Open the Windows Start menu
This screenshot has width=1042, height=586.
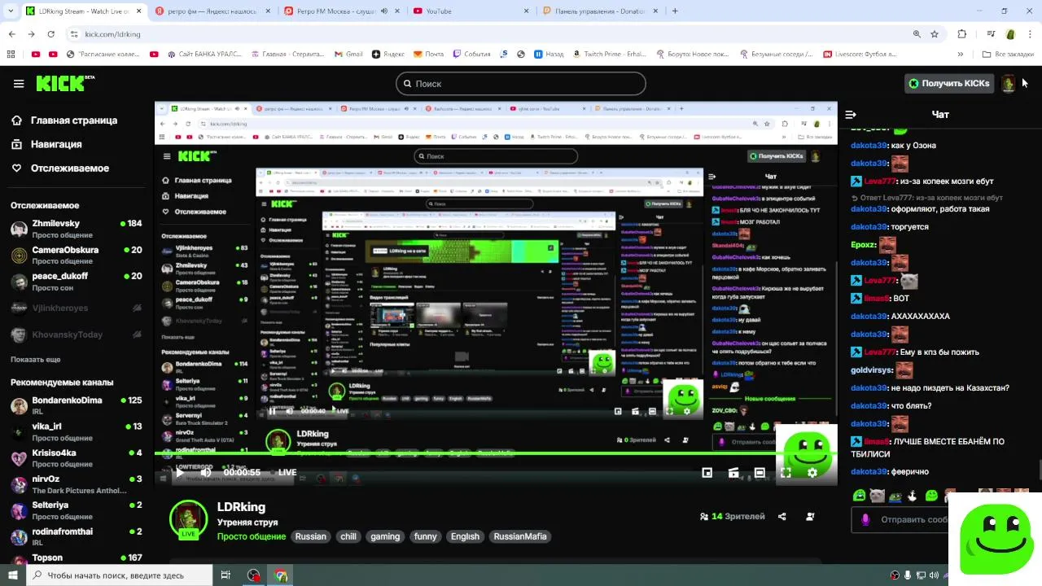click(x=12, y=575)
